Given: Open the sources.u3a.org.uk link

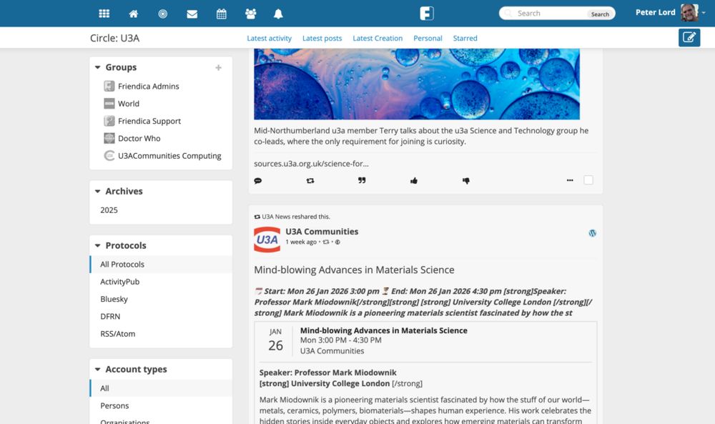Looking at the screenshot, I should [x=311, y=164].
